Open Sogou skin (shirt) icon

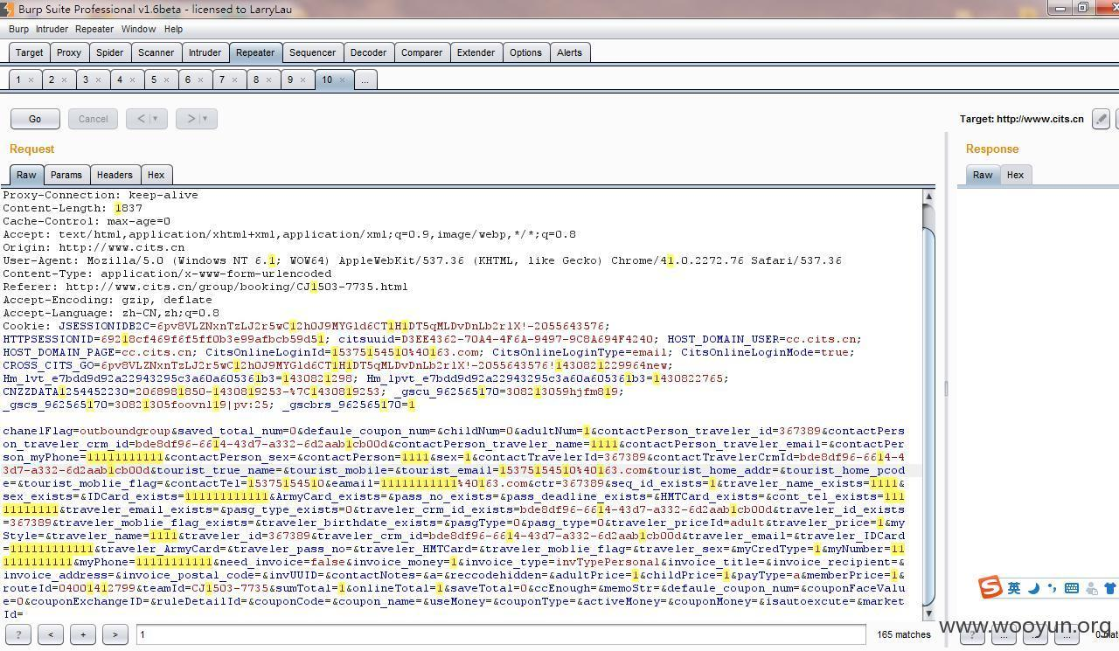point(1110,588)
